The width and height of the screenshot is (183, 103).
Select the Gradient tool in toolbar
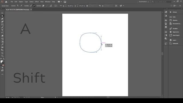point(2,41)
